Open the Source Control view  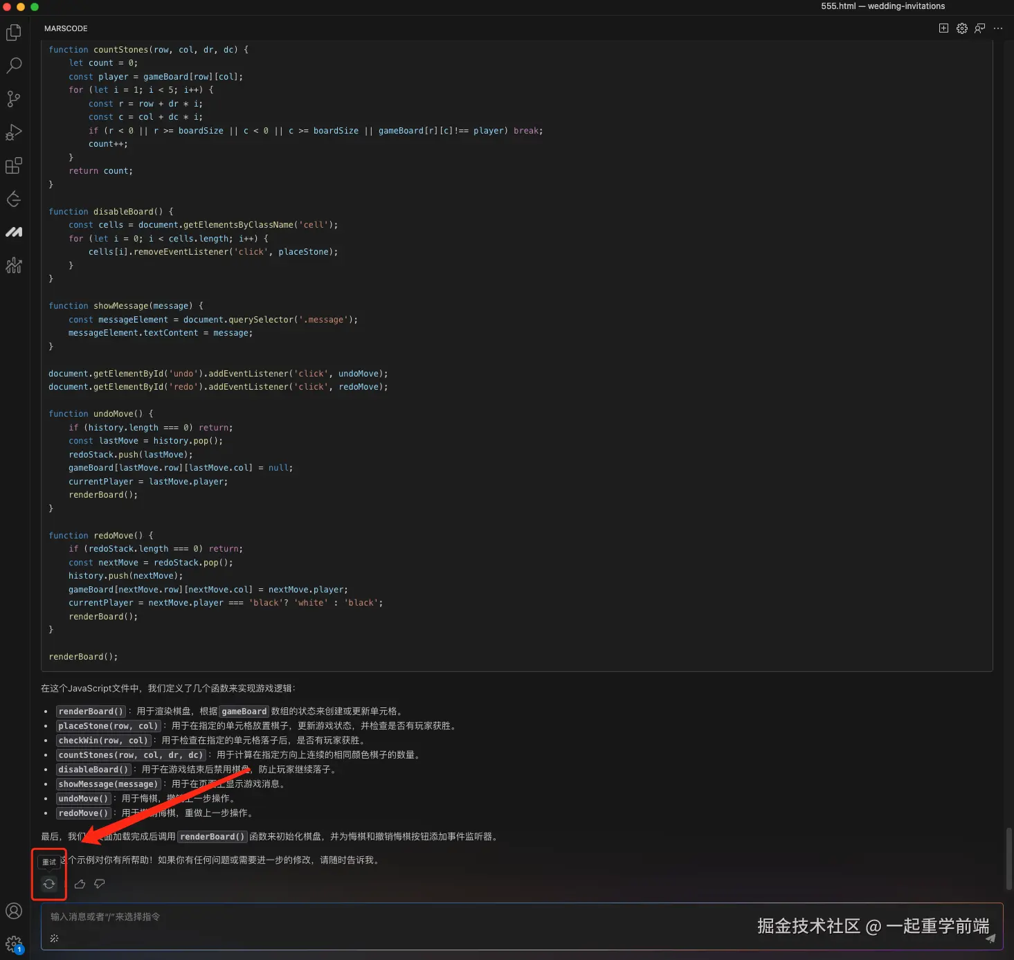pyautogui.click(x=14, y=99)
